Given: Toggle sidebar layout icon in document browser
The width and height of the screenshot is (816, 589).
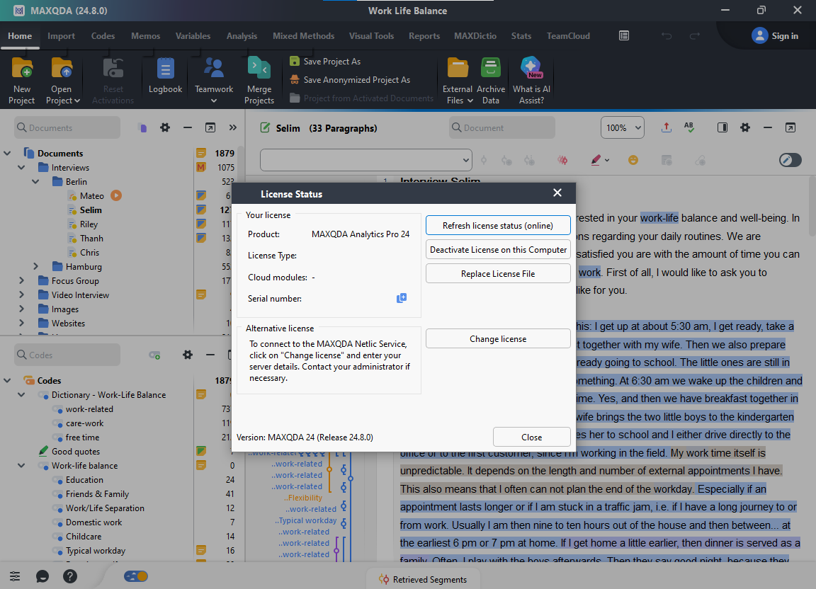Looking at the screenshot, I should pos(722,127).
